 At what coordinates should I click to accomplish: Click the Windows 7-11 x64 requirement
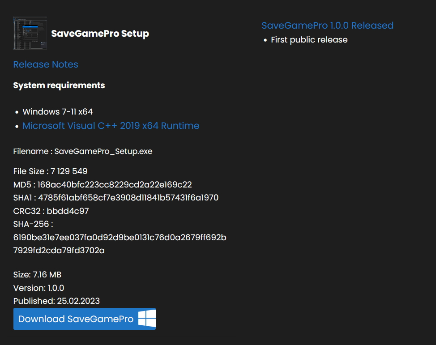tap(58, 111)
